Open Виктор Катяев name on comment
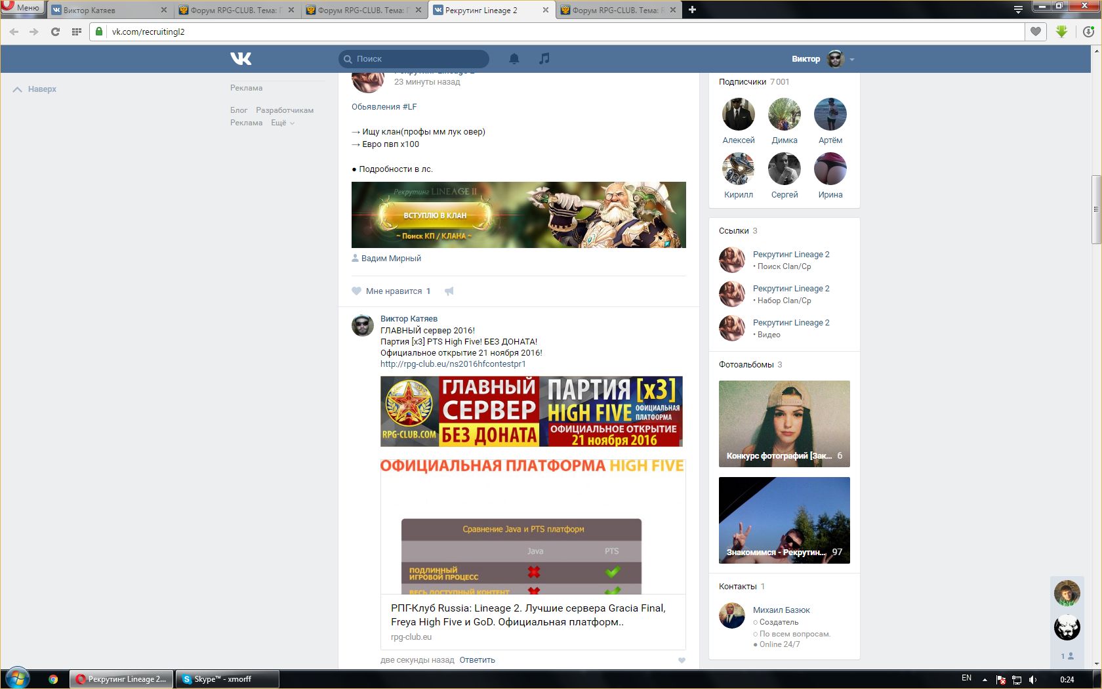 [x=409, y=319]
